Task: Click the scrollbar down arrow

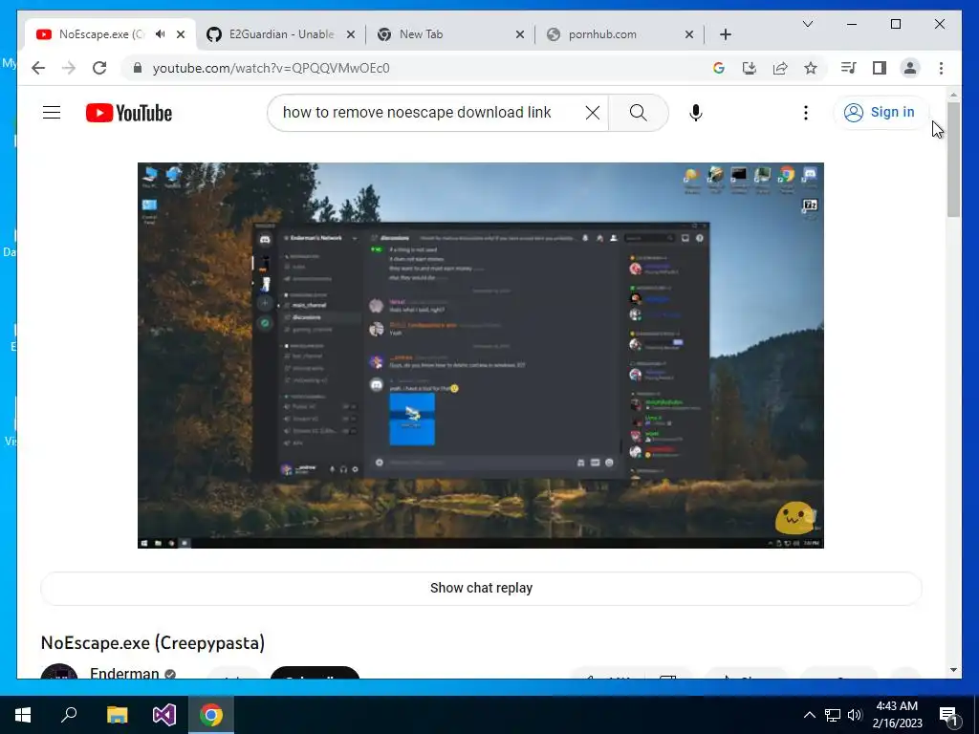Action: 953,670
